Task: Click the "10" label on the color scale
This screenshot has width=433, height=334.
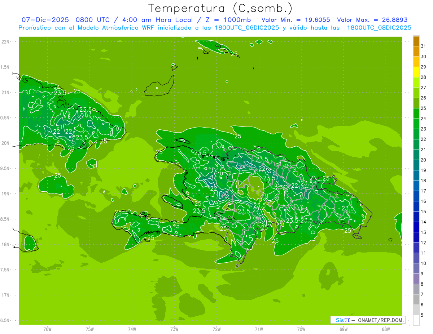Action: (423, 263)
